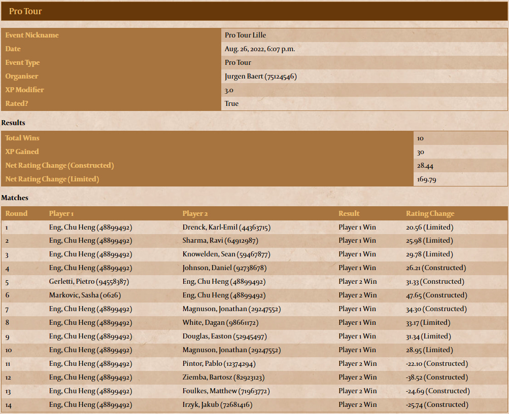This screenshot has height=414, width=509.
Task: Open Knowelden, Sean (59467877) player entry
Action: coord(226,254)
